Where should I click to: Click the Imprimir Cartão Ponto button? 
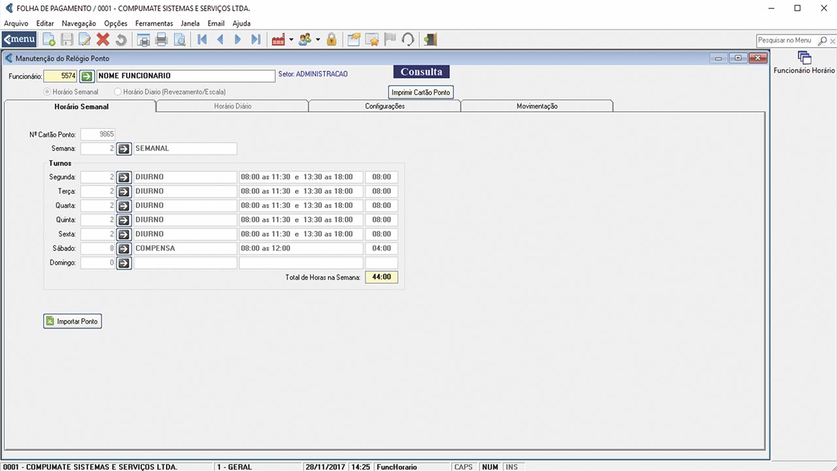420,92
